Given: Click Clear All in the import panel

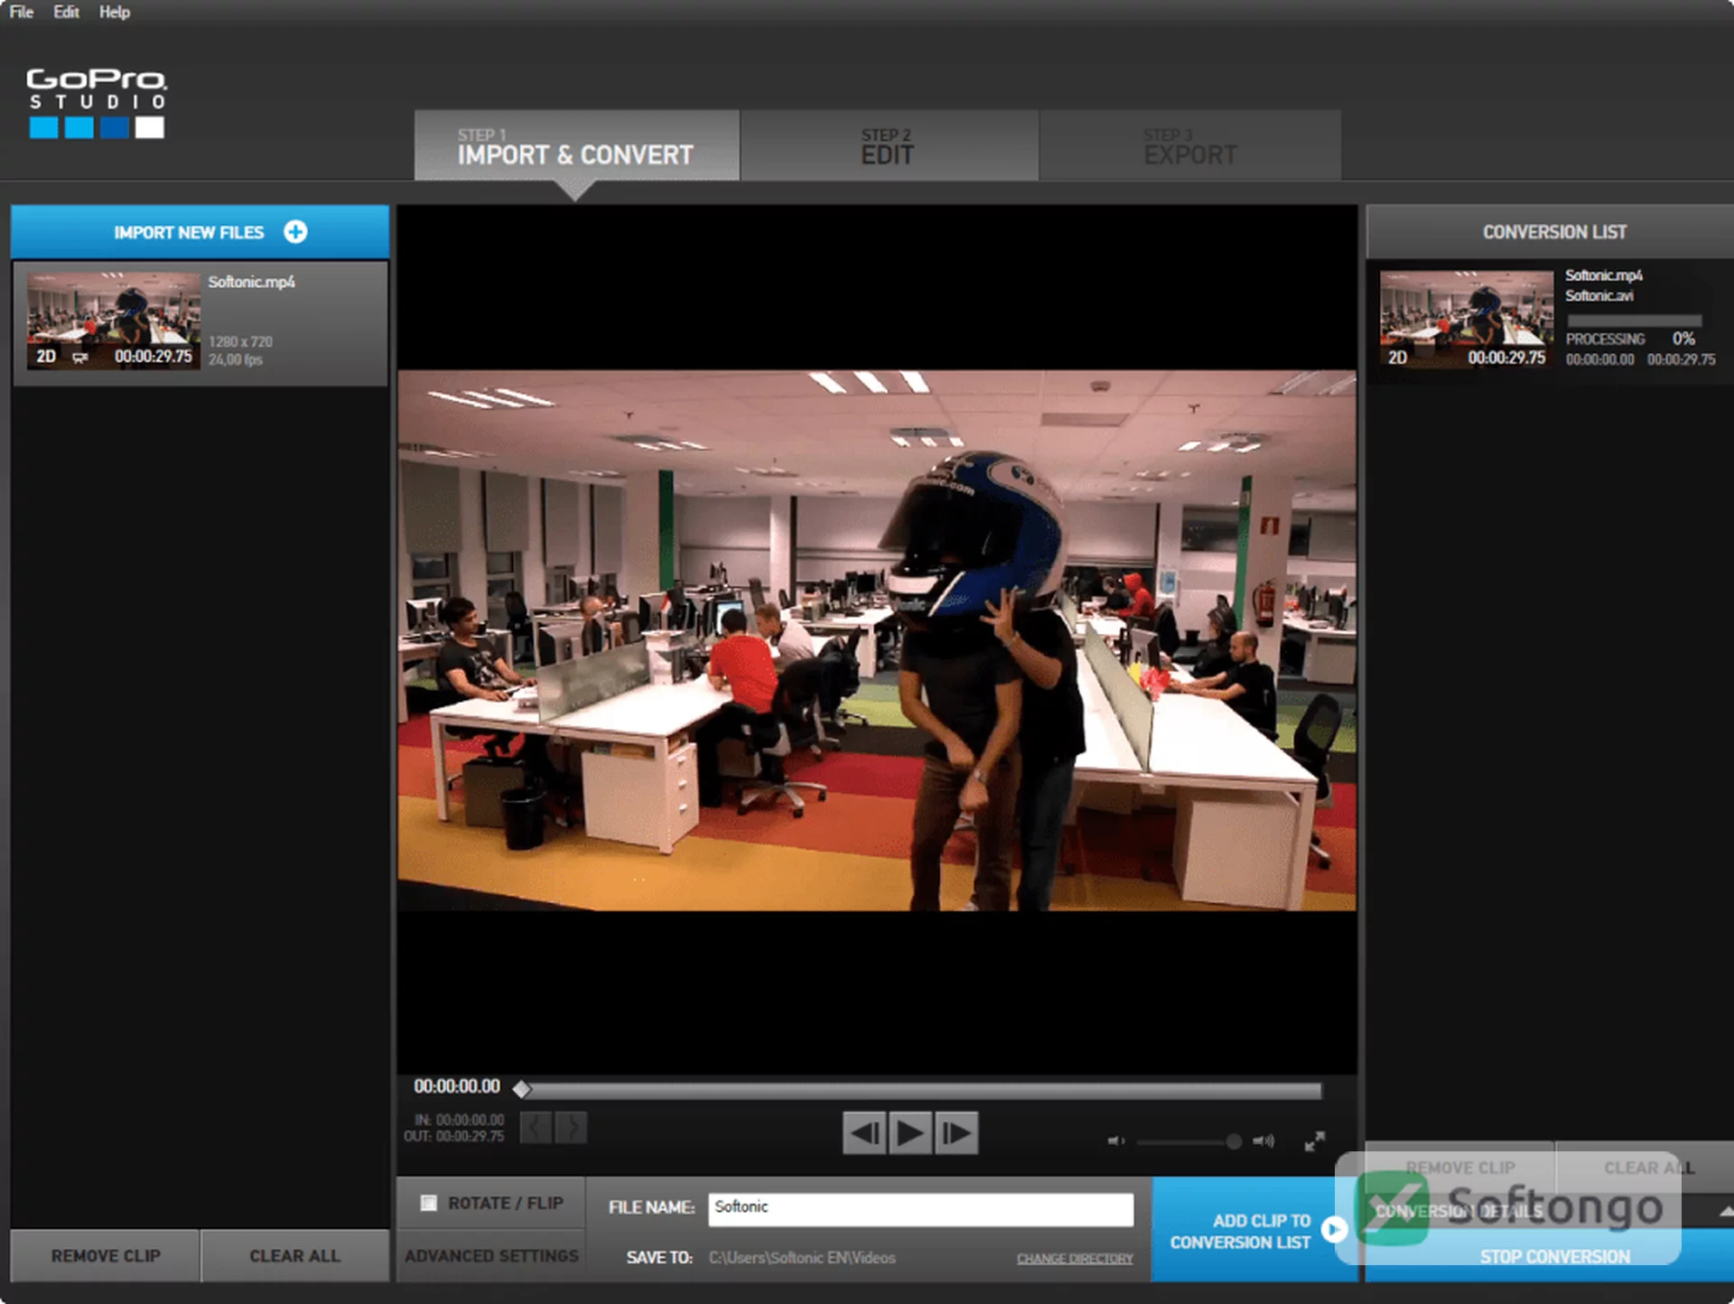Looking at the screenshot, I should click(294, 1255).
